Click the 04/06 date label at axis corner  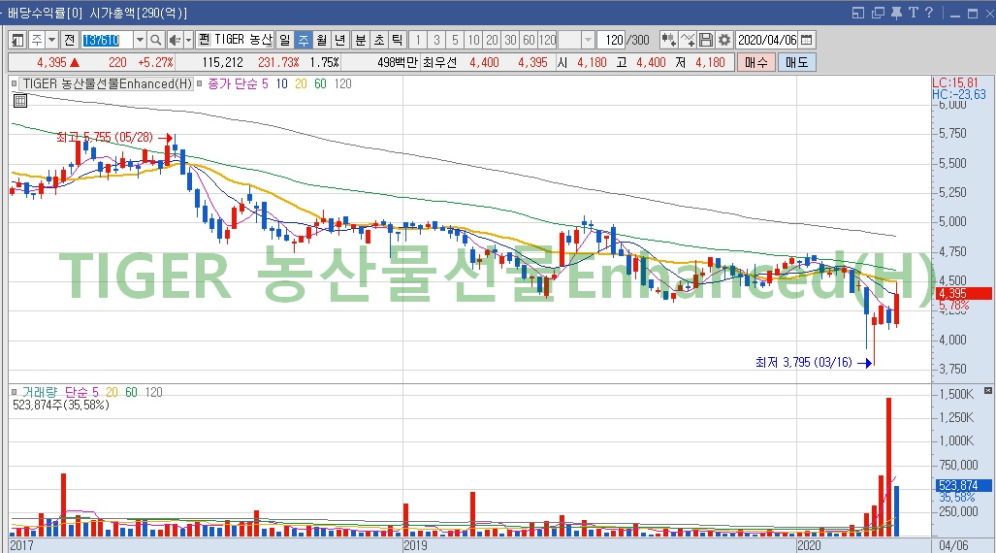pos(953,545)
